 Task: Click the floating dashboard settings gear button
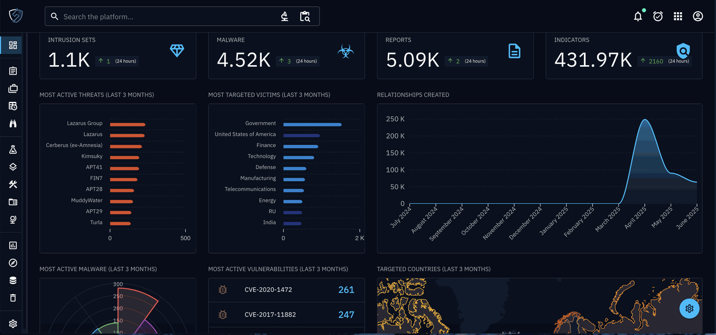[x=689, y=309]
